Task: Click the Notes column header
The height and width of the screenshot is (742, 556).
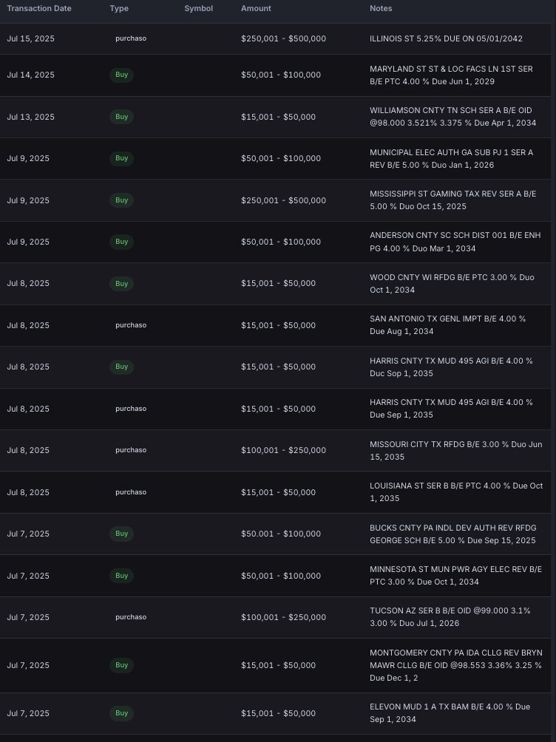Action: click(x=381, y=8)
